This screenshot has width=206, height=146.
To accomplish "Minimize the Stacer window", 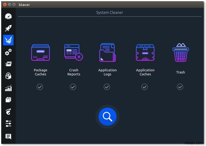I will 9,5.
